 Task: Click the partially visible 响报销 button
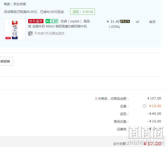[6, 61]
